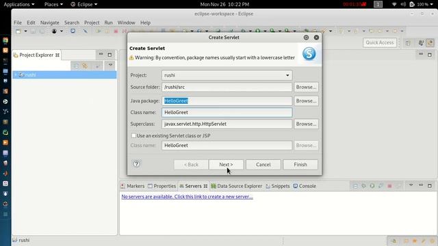The image size is (438, 246).
Task: Open the Run menu
Action: [108, 23]
